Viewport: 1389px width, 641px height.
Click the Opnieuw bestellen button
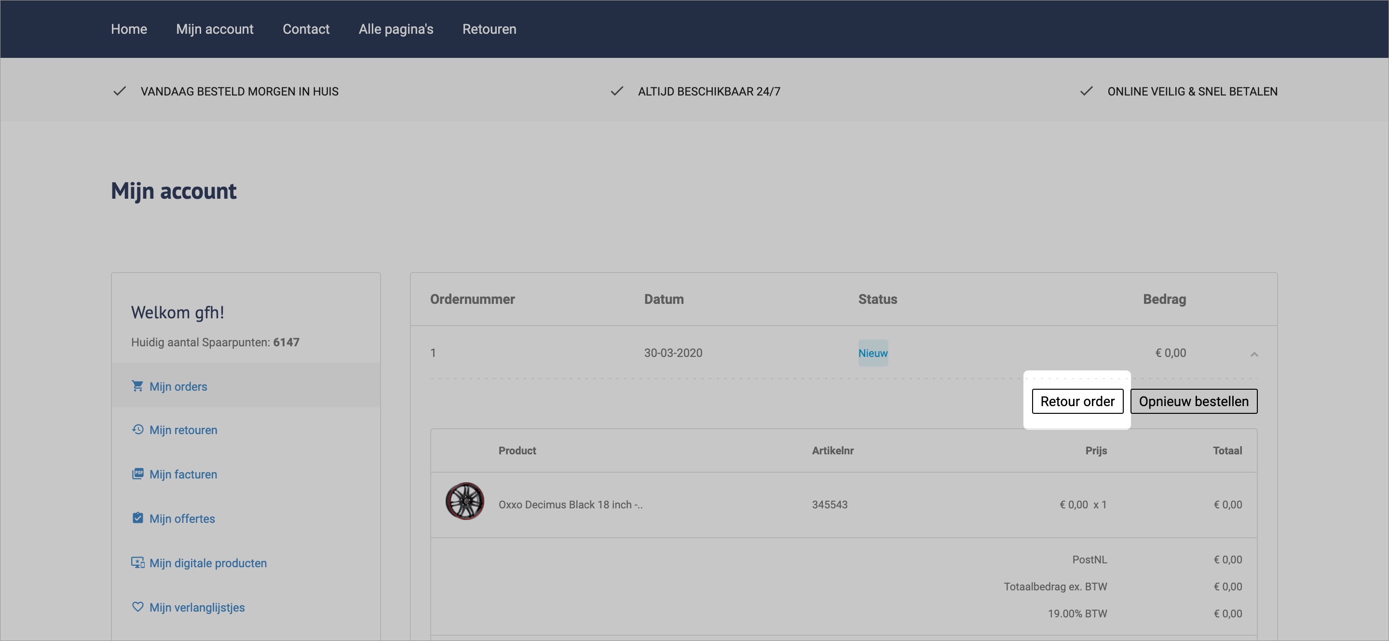coord(1194,402)
